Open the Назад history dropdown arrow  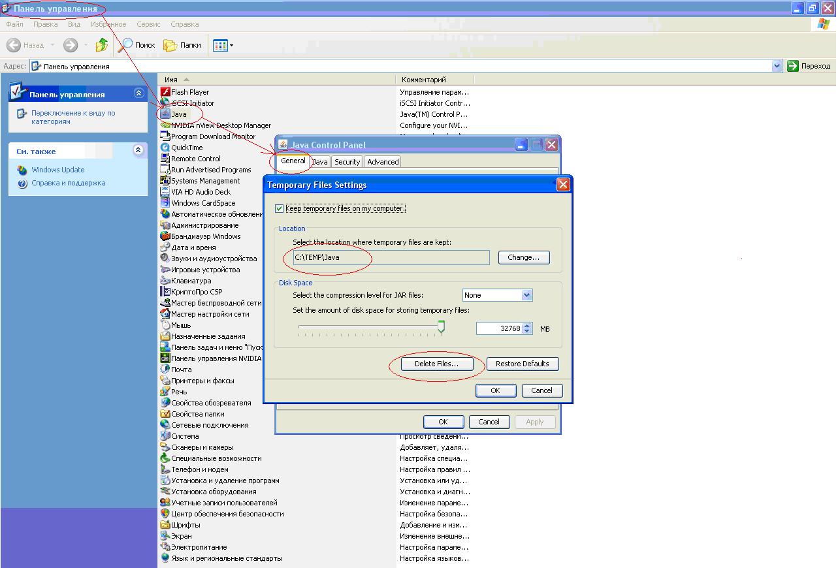click(x=53, y=45)
